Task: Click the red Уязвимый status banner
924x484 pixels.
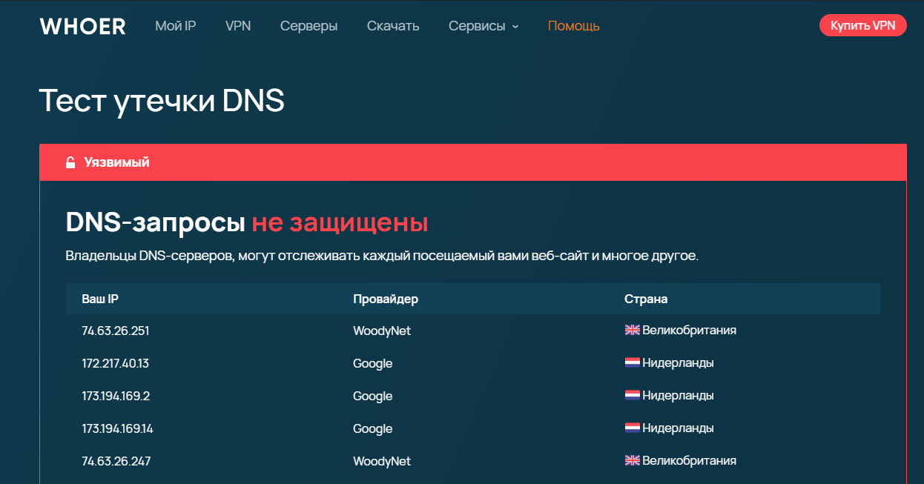Action: pos(472,162)
